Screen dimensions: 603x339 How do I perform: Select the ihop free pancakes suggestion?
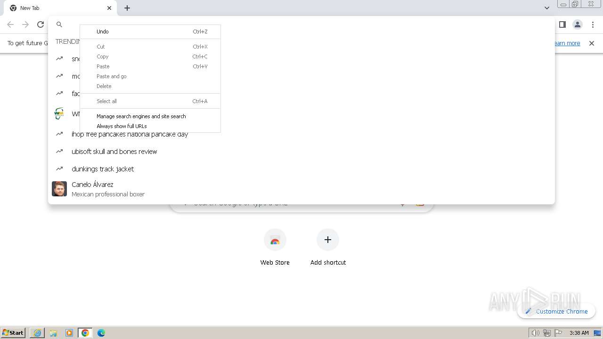click(301, 135)
